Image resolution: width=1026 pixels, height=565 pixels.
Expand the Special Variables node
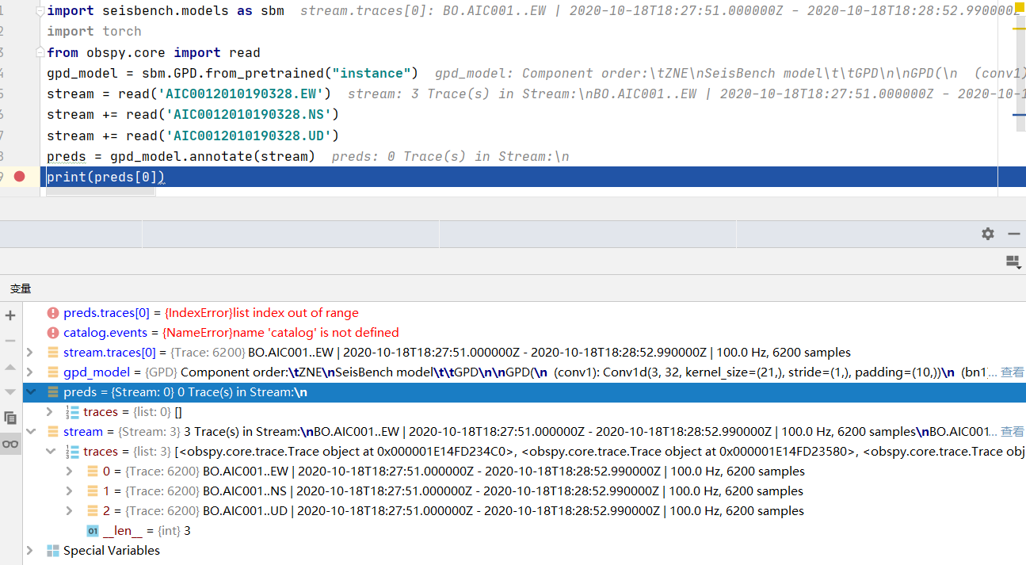(x=30, y=550)
